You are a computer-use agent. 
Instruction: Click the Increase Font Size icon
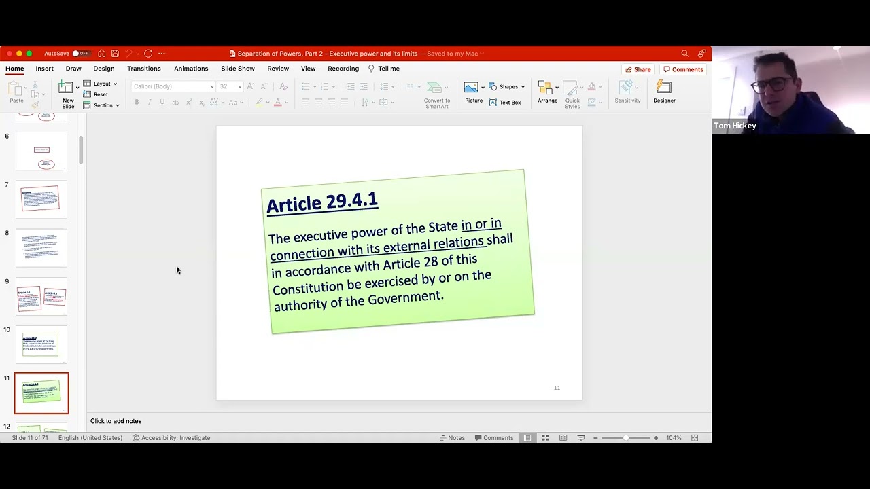pyautogui.click(x=250, y=86)
